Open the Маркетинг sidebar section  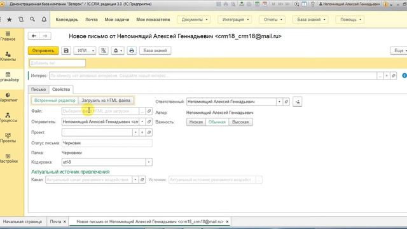coord(8,97)
